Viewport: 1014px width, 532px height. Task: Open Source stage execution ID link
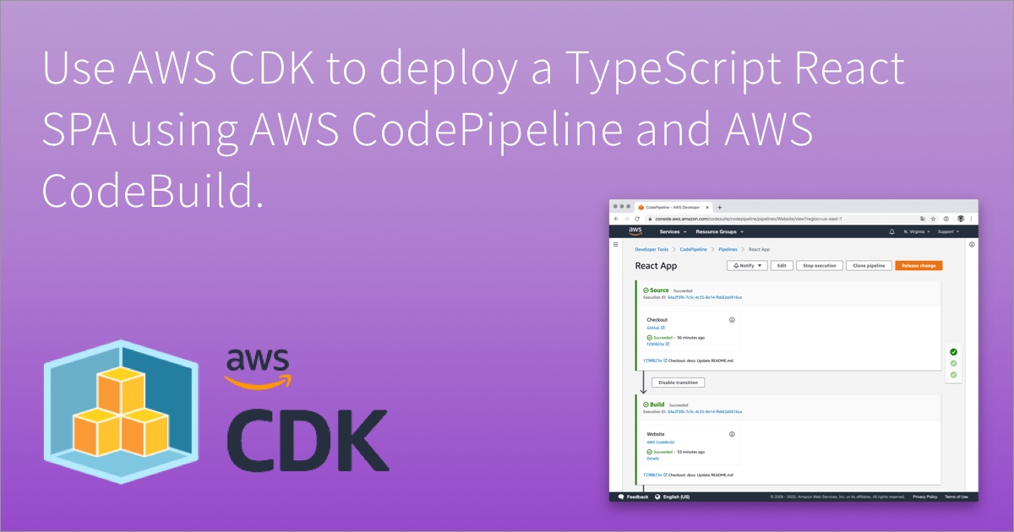click(x=705, y=297)
